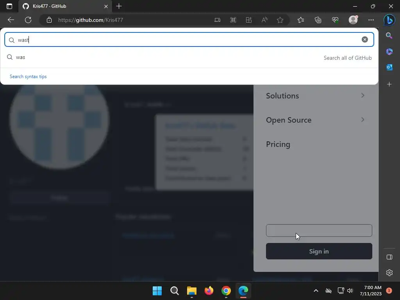Viewport: 400px width, 300px height.
Task: Open the Bing Copilot sidebar button
Action: 389,20
